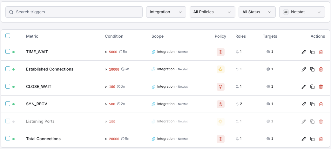
Task: Check the Established Connections row checkbox
Action: (8, 69)
